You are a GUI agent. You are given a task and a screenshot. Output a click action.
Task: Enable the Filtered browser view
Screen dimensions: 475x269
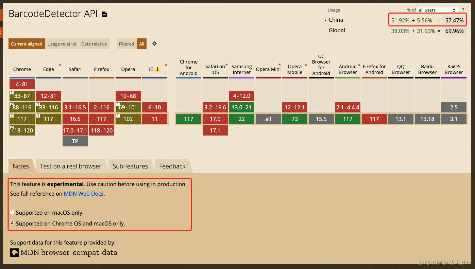pos(126,44)
